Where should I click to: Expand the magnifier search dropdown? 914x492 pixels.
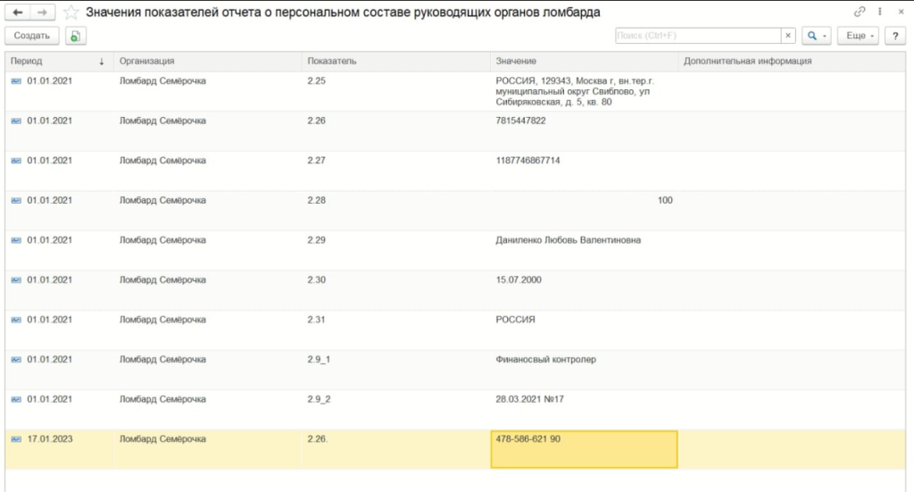(815, 36)
